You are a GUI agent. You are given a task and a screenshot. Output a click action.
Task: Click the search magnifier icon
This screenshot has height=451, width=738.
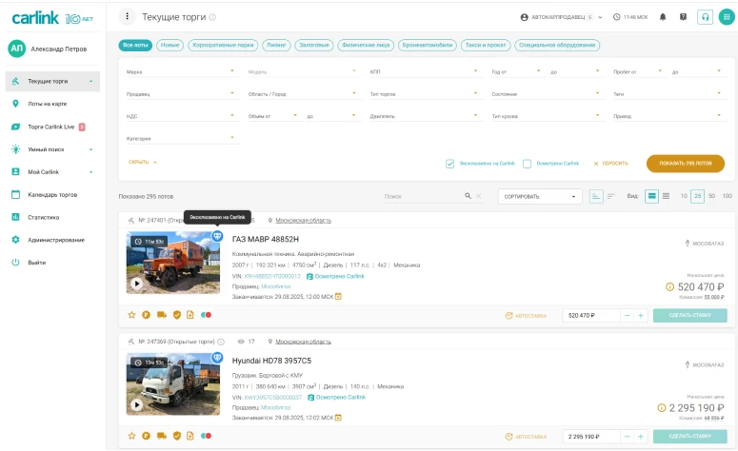(468, 196)
